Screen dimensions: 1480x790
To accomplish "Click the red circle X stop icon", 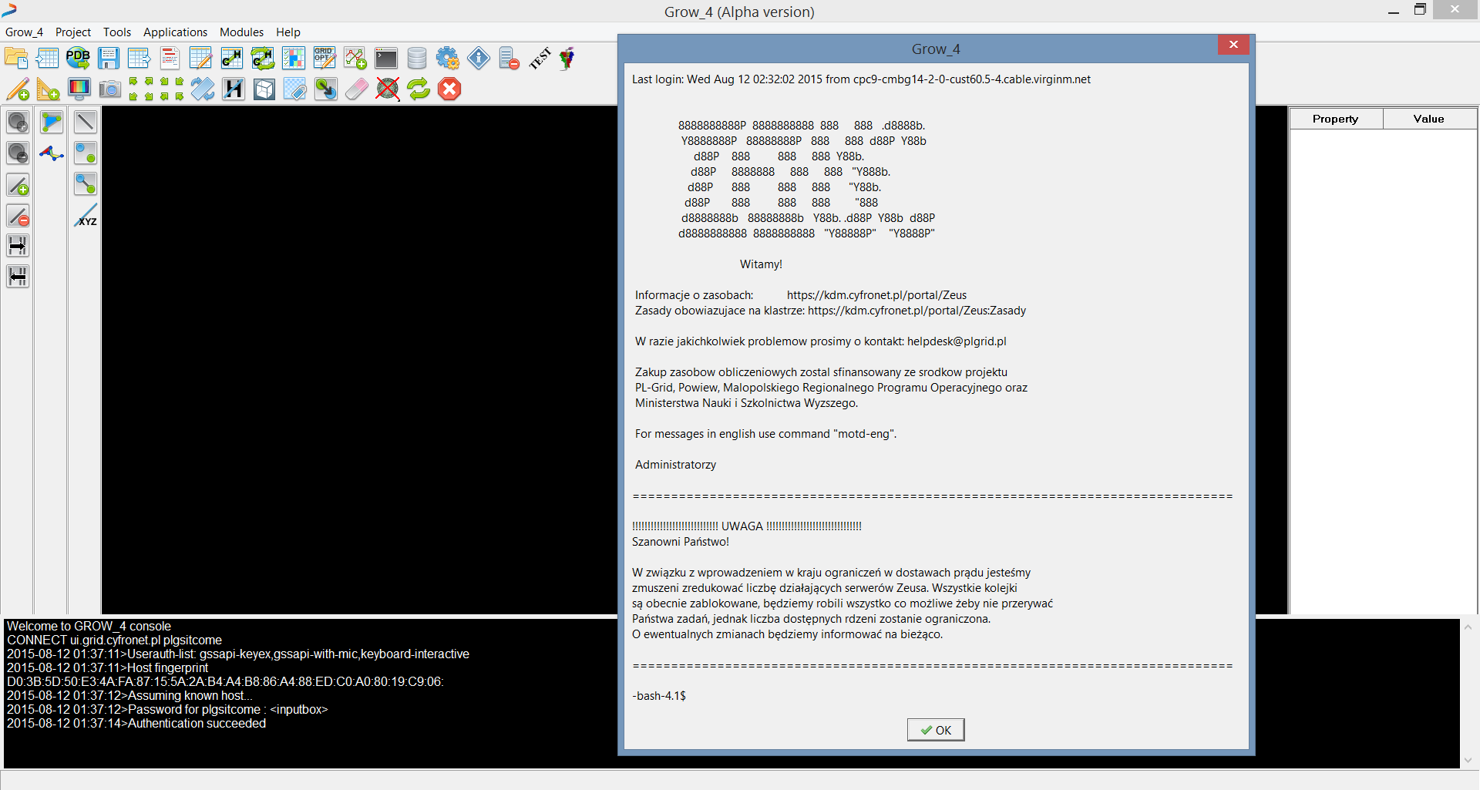I will pos(449,89).
